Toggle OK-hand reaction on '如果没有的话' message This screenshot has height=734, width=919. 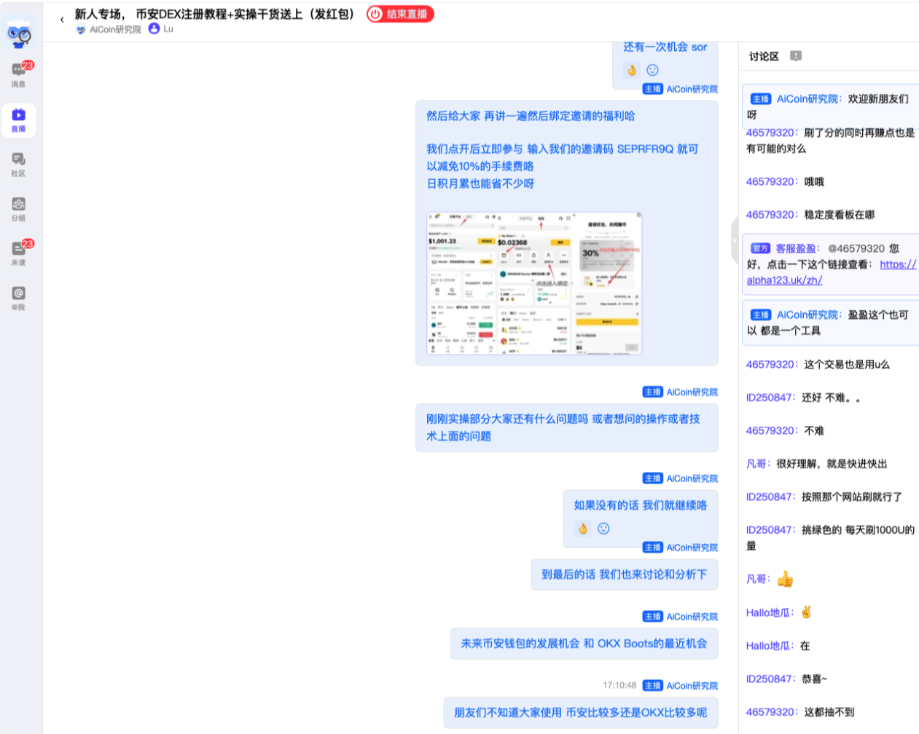pos(583,529)
